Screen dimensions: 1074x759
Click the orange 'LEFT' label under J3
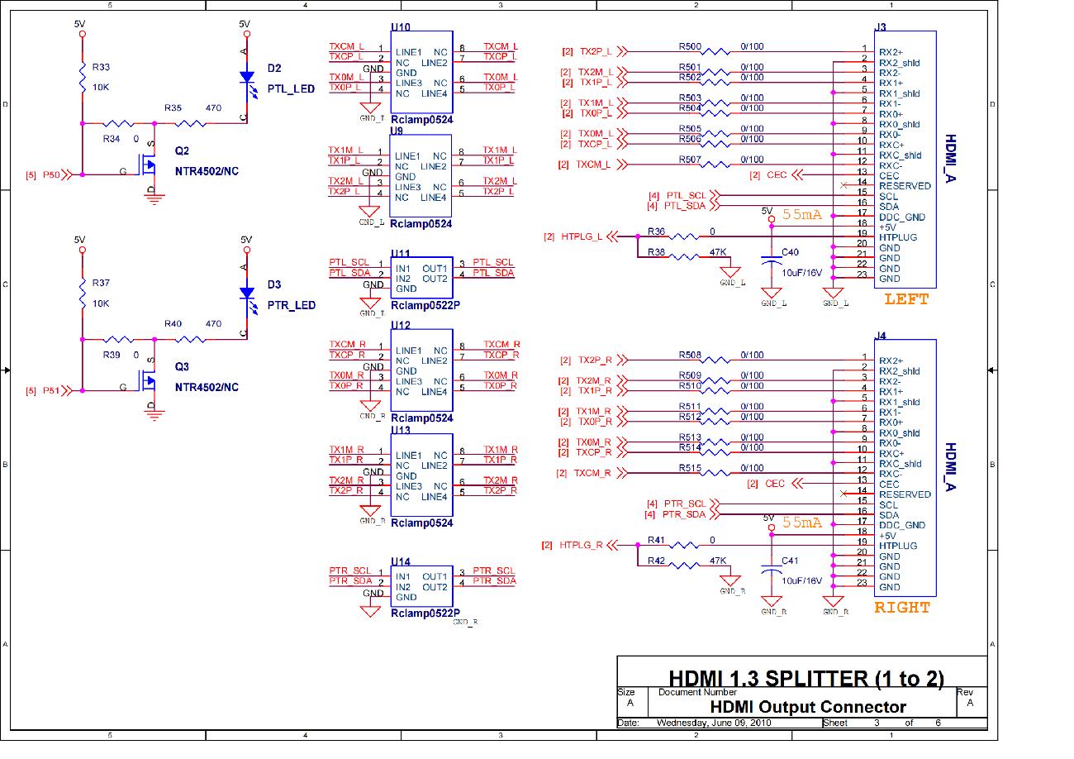point(906,299)
